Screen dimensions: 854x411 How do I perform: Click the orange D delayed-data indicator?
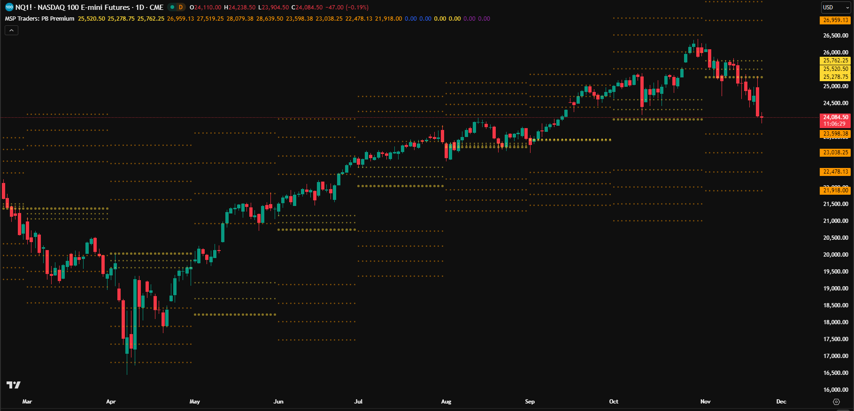[x=181, y=8]
